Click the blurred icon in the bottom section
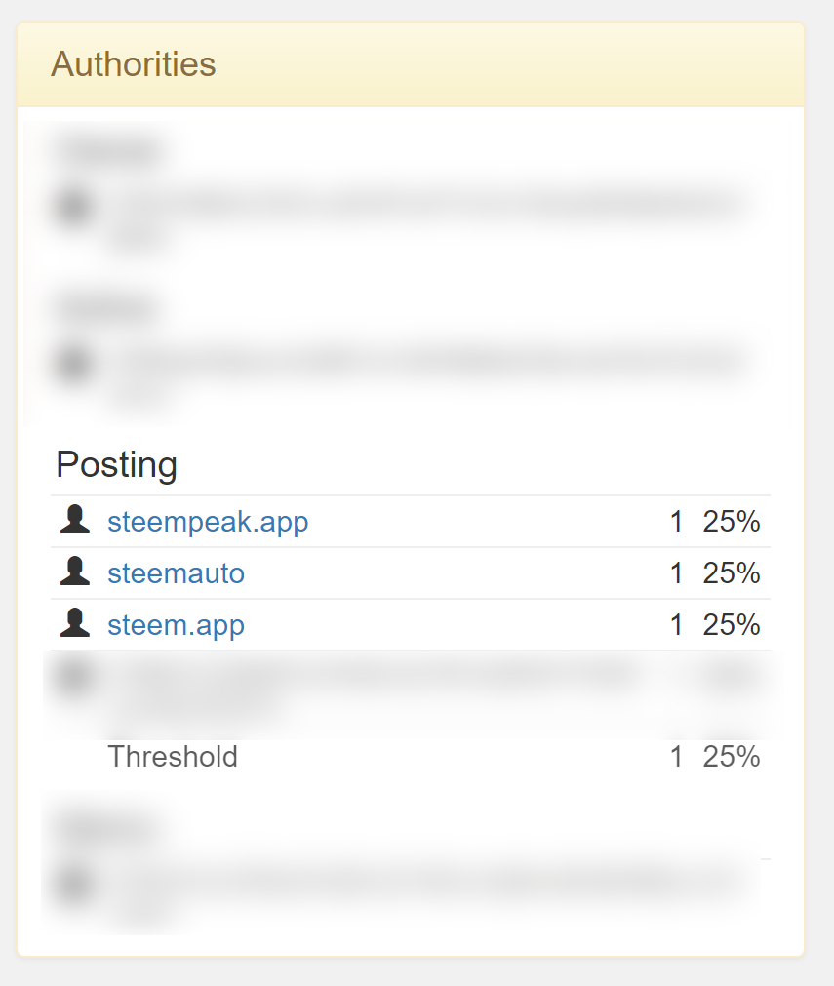This screenshot has width=834, height=986. [x=75, y=883]
